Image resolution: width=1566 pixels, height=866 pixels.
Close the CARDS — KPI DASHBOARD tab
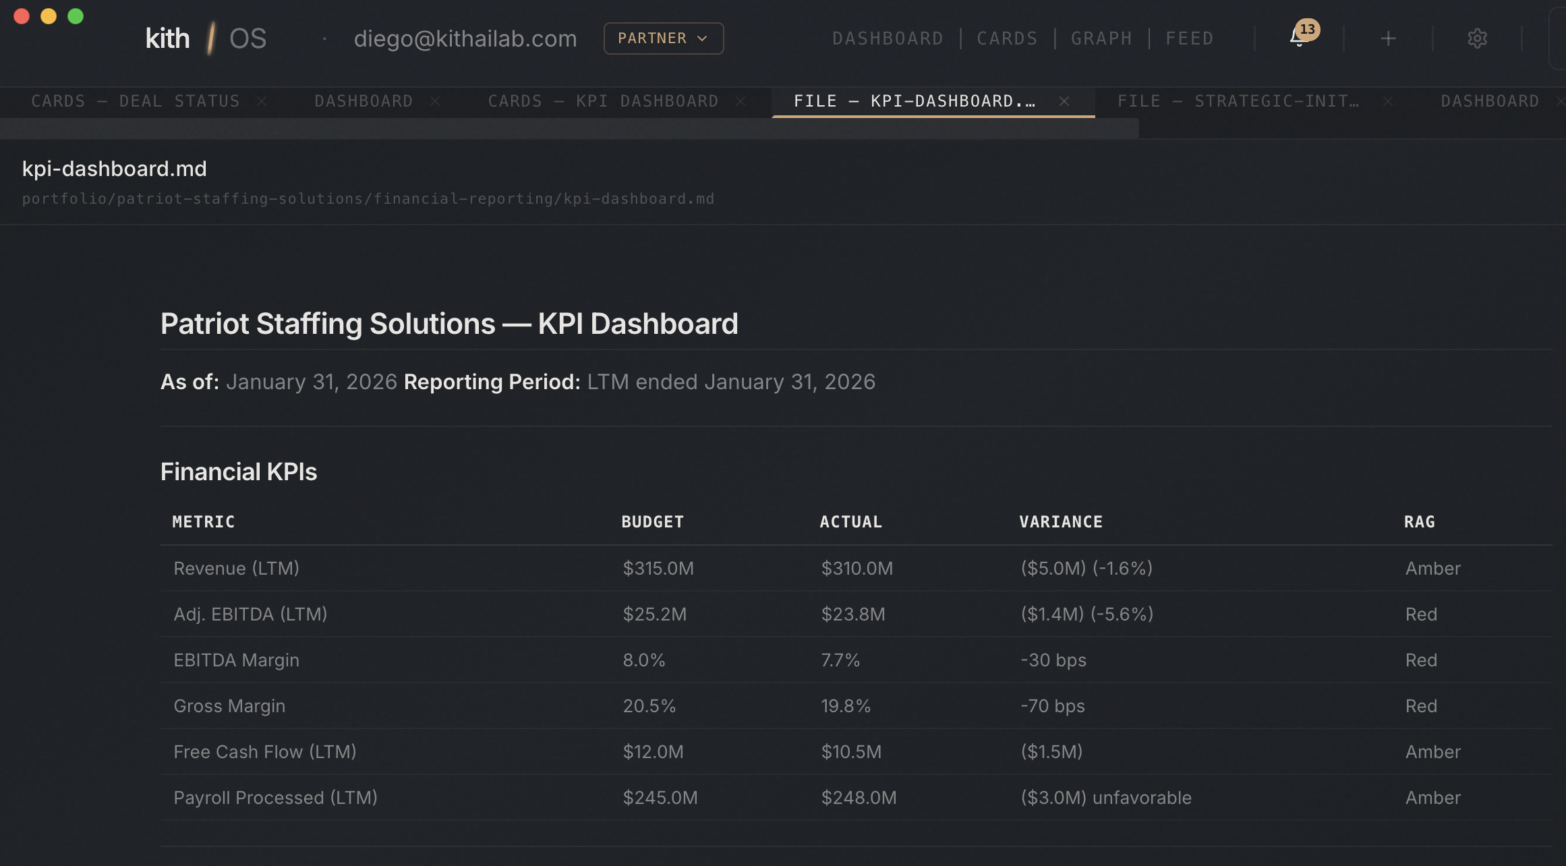click(x=741, y=101)
